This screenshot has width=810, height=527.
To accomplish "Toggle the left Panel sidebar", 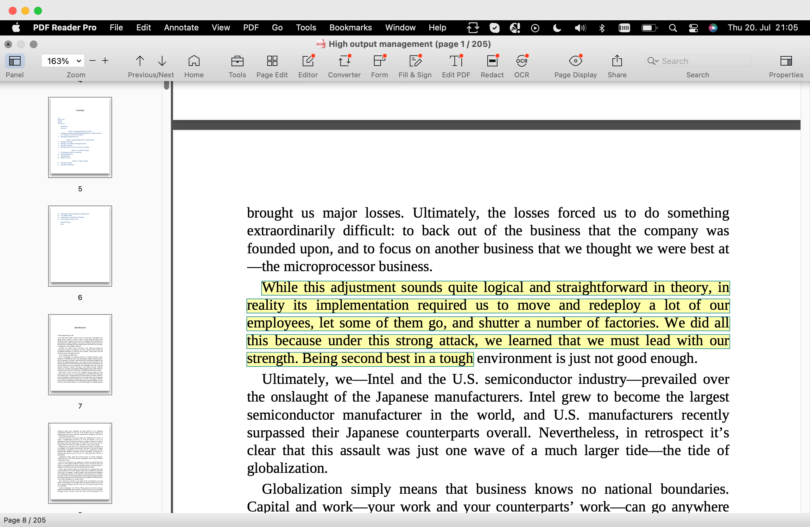I will 15,61.
